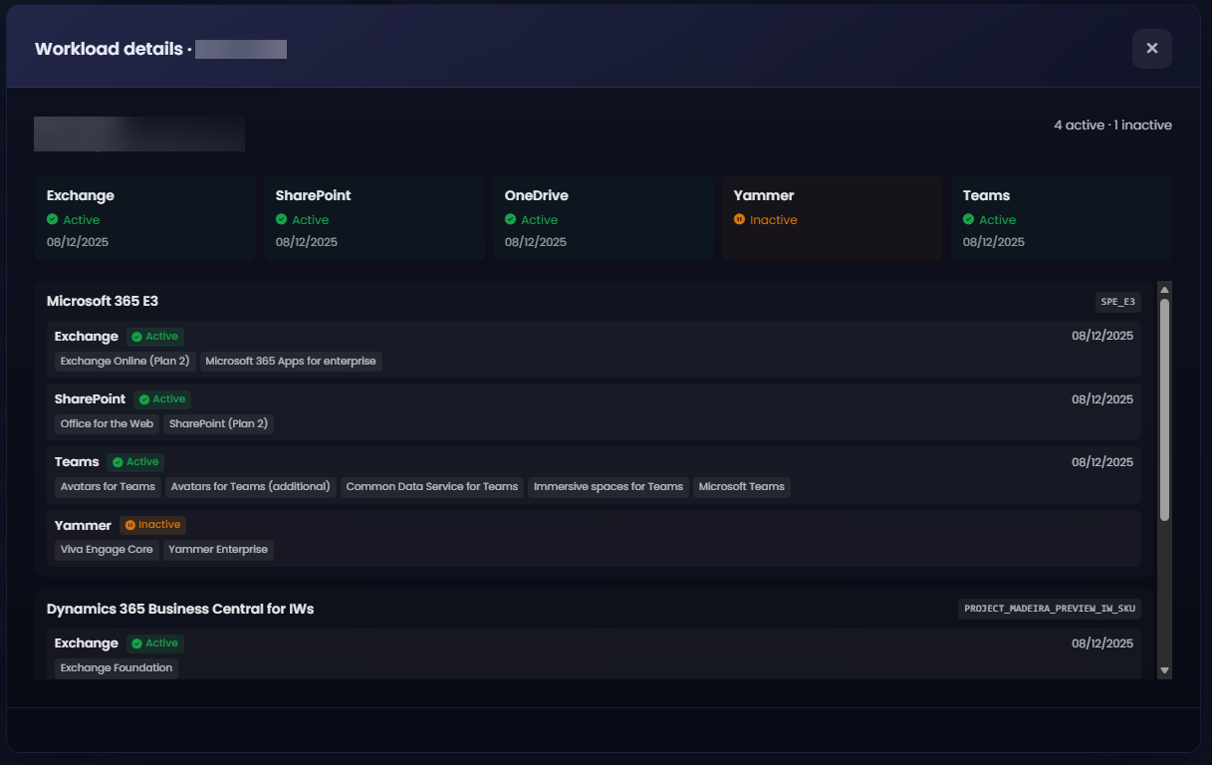Click the SPE_E3 SKU tag
The height and width of the screenshot is (765, 1212).
pyautogui.click(x=1118, y=301)
